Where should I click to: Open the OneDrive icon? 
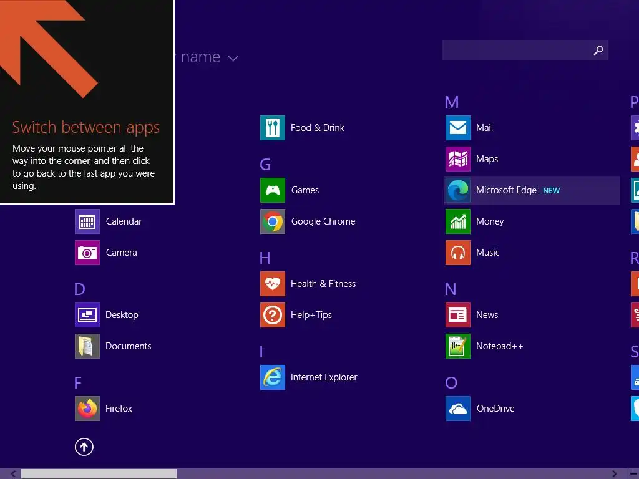pos(458,409)
